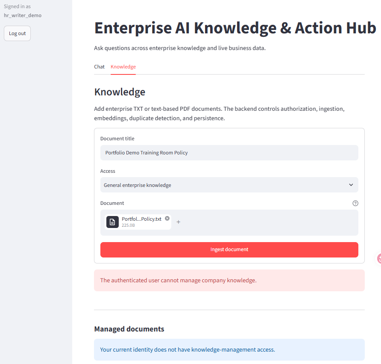381x364 pixels.
Task: Open the Document help question-mark icon
Action: click(355, 203)
